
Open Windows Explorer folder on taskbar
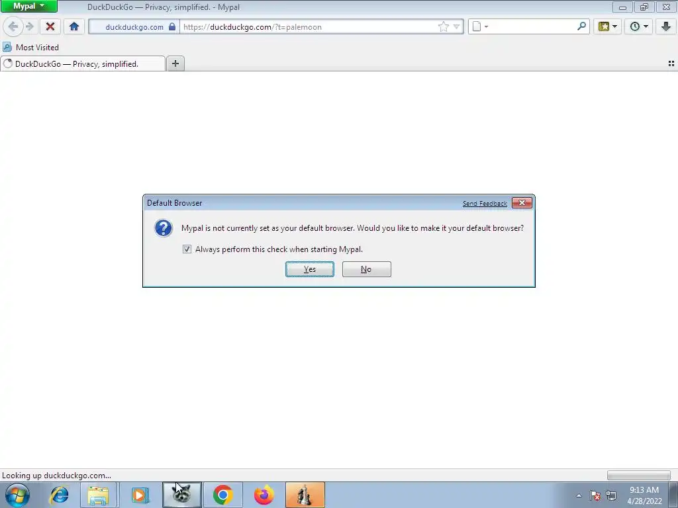98,495
